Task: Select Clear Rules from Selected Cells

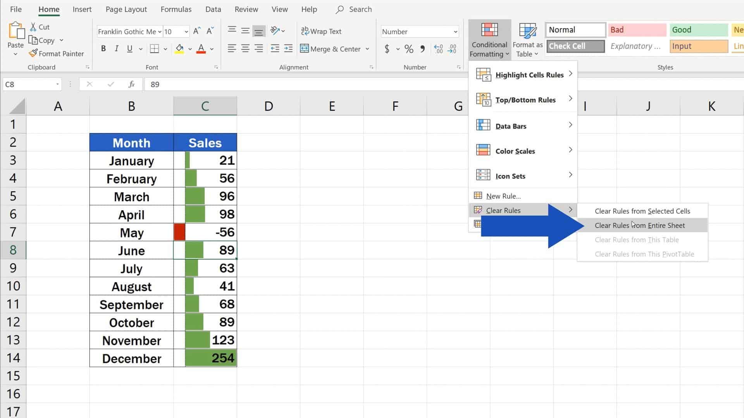Action: tap(642, 211)
